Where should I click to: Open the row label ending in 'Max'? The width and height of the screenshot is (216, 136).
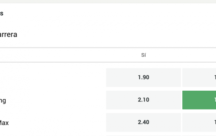coord(4,123)
